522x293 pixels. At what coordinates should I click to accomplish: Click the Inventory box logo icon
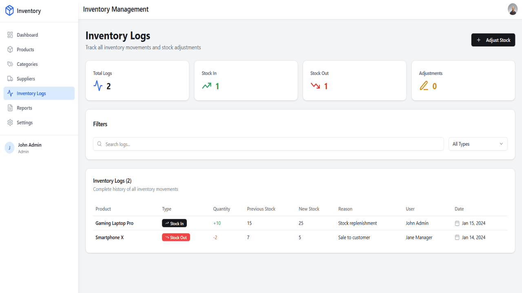pyautogui.click(x=9, y=11)
